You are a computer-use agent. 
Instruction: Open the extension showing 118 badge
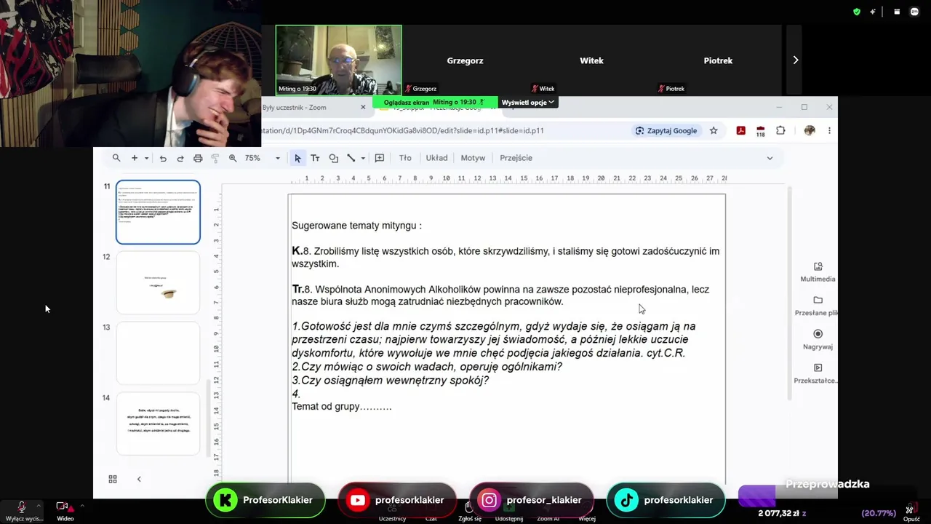coord(760,131)
